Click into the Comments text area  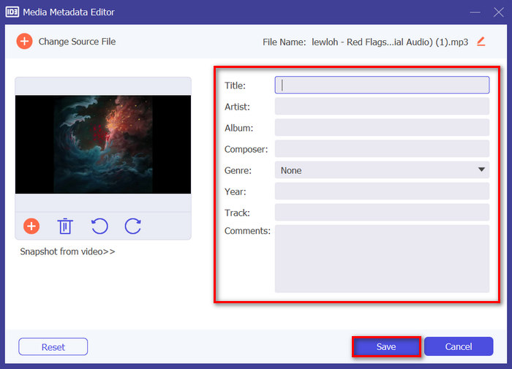(x=382, y=259)
